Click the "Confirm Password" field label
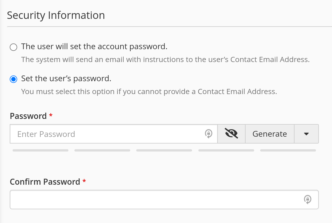Viewport: 332px width, 223px height. click(45, 182)
